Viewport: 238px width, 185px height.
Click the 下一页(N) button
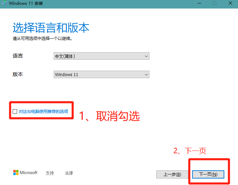point(208,174)
